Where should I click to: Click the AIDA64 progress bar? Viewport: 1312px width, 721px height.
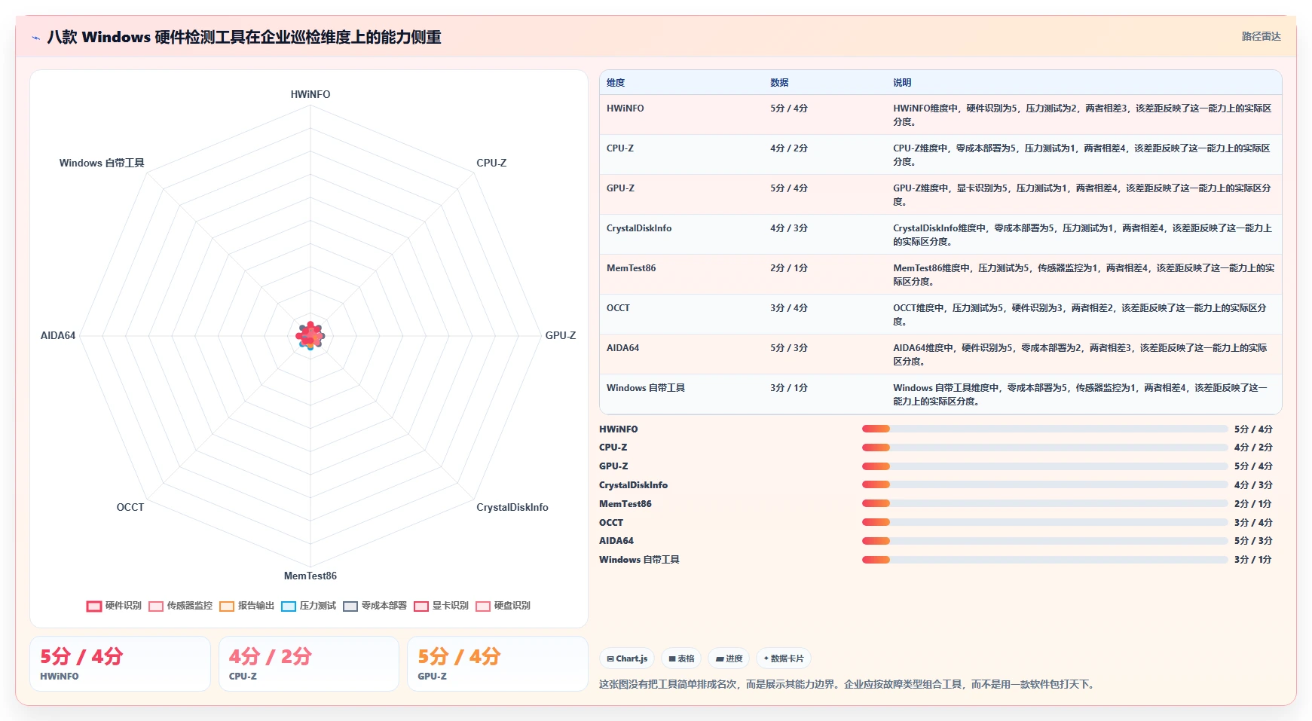click(x=1044, y=541)
